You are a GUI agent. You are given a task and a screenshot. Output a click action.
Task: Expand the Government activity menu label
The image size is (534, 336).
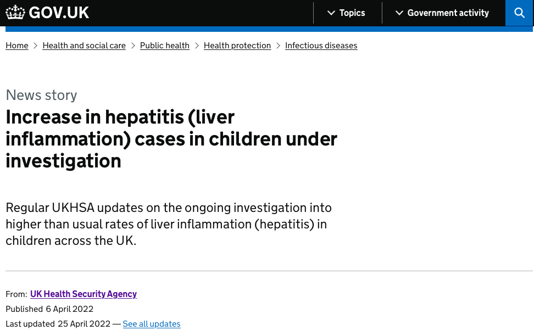pos(448,13)
